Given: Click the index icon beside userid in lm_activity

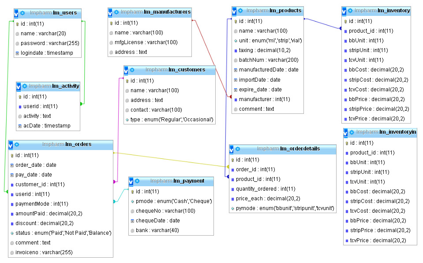Looking at the screenshot, I should coord(21,106).
